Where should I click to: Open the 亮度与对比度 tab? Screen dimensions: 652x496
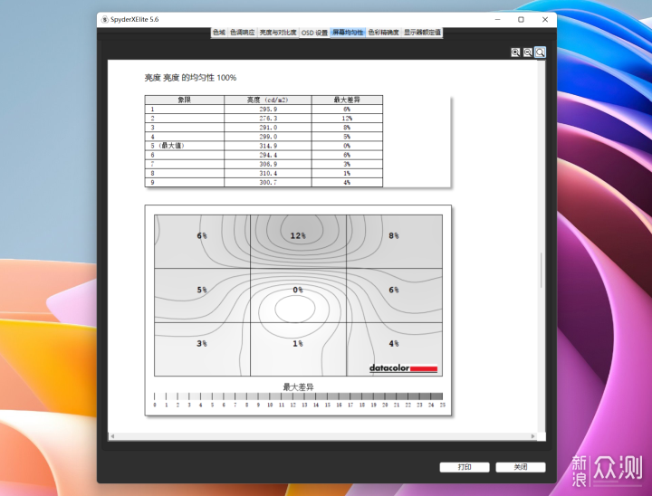pyautogui.click(x=278, y=33)
